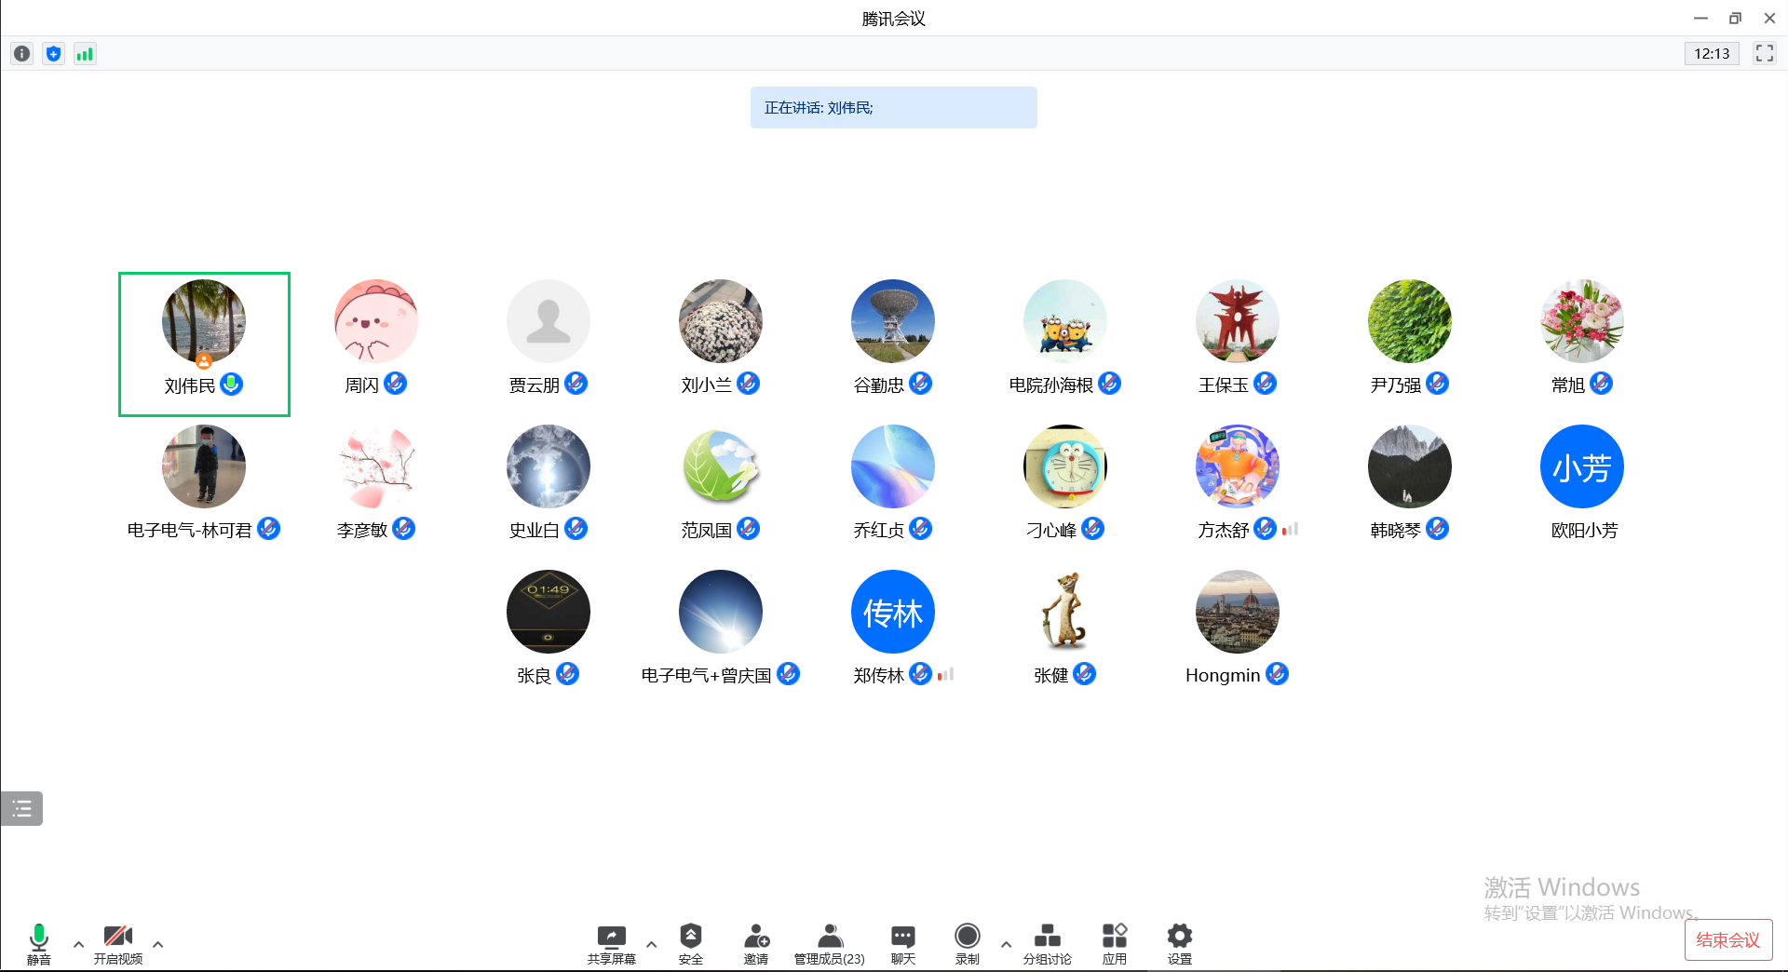Start recording with 录制 button
The height and width of the screenshot is (972, 1788).
968,943
